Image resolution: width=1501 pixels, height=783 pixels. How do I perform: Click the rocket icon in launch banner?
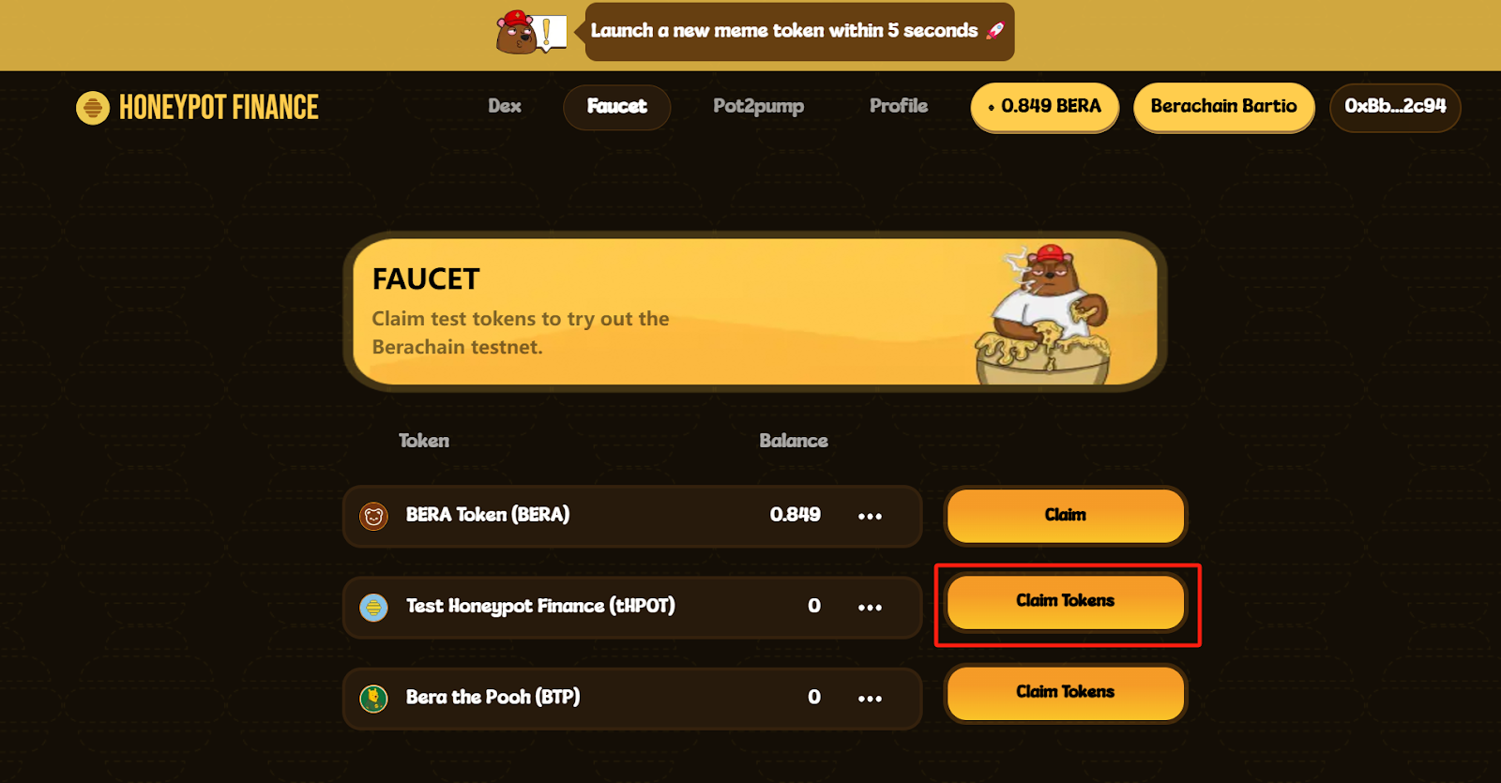pyautogui.click(x=995, y=31)
